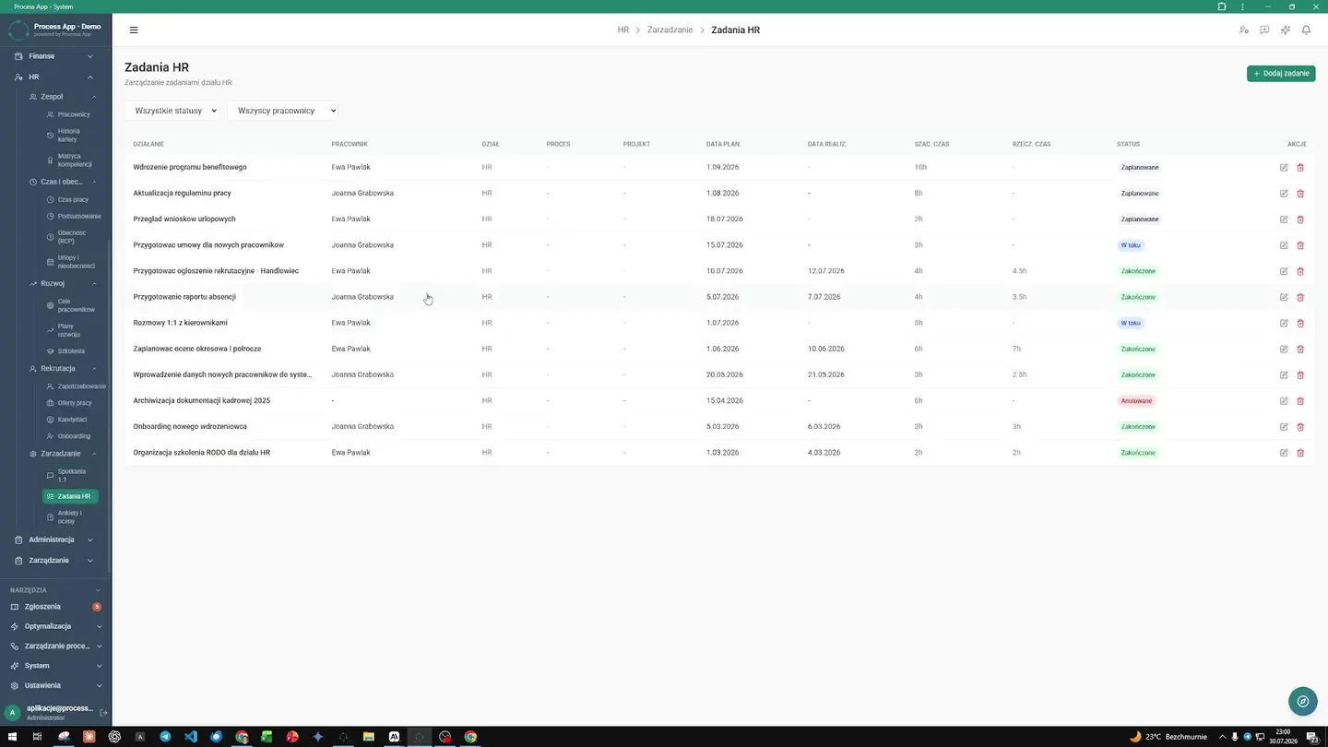1328x747 pixels.
Task: Delete the Zaplanowac ocene okresowa task
Action: tap(1300, 349)
